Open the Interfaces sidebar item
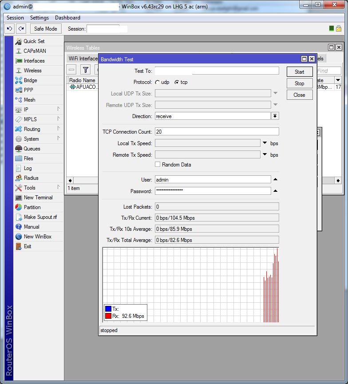348x384 pixels. click(x=39, y=61)
